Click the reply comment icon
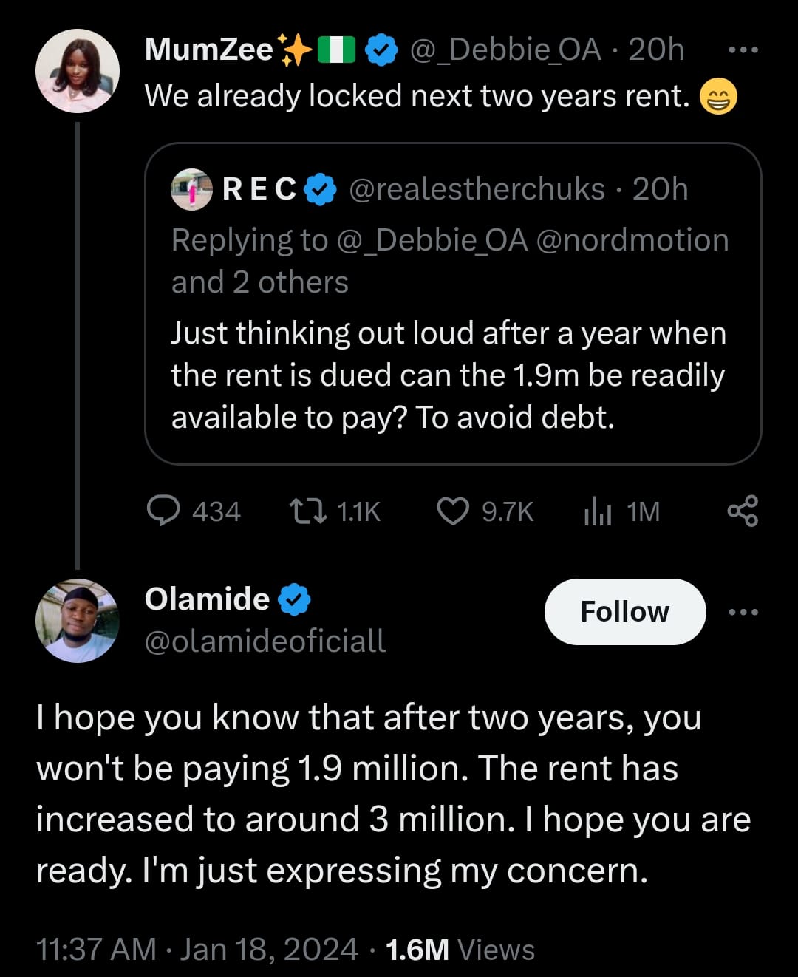798x977 pixels. pyautogui.click(x=163, y=511)
